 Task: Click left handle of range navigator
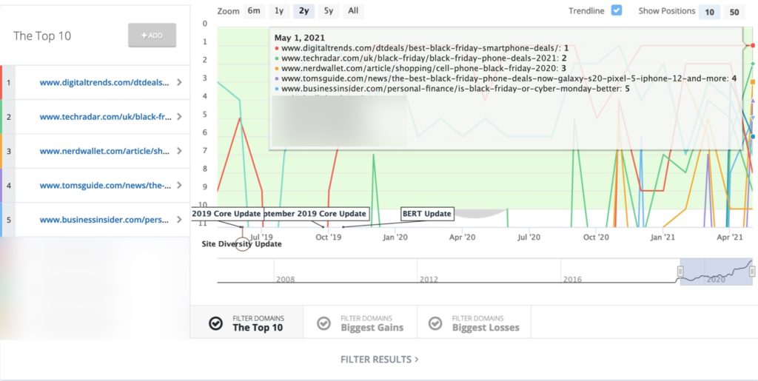pos(680,272)
